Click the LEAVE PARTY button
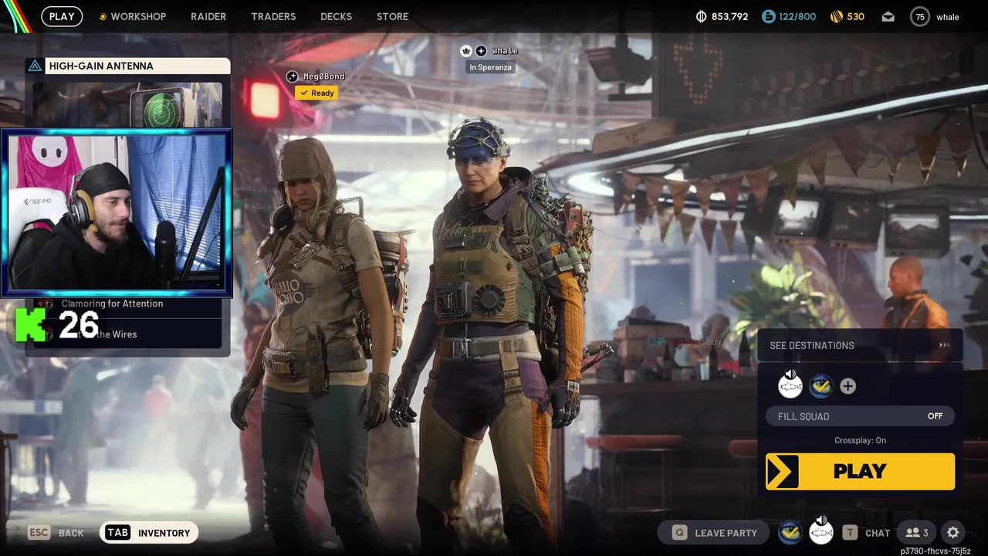 [712, 533]
